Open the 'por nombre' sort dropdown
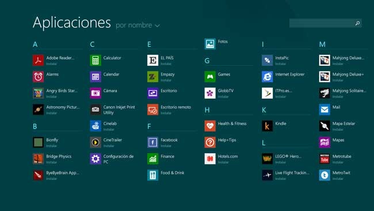 (x=138, y=25)
